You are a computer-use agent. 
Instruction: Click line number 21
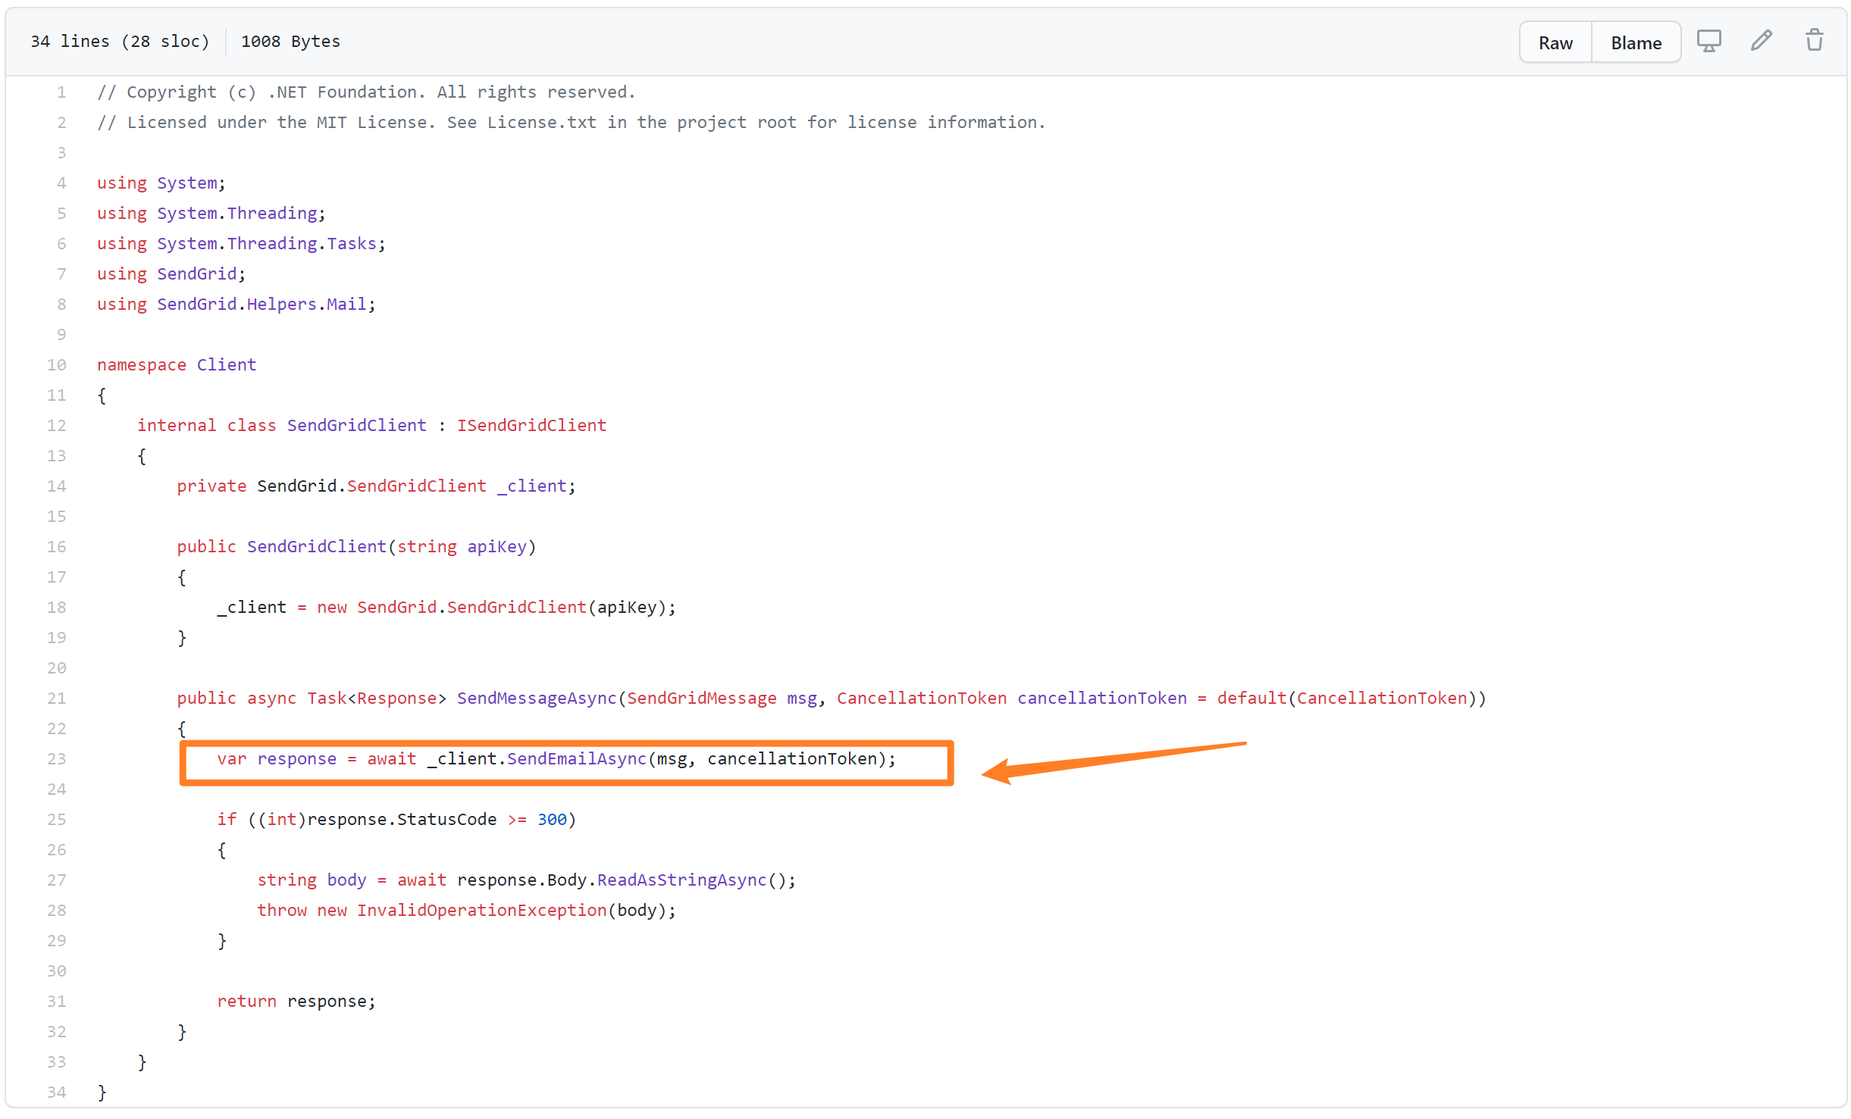coord(57,698)
